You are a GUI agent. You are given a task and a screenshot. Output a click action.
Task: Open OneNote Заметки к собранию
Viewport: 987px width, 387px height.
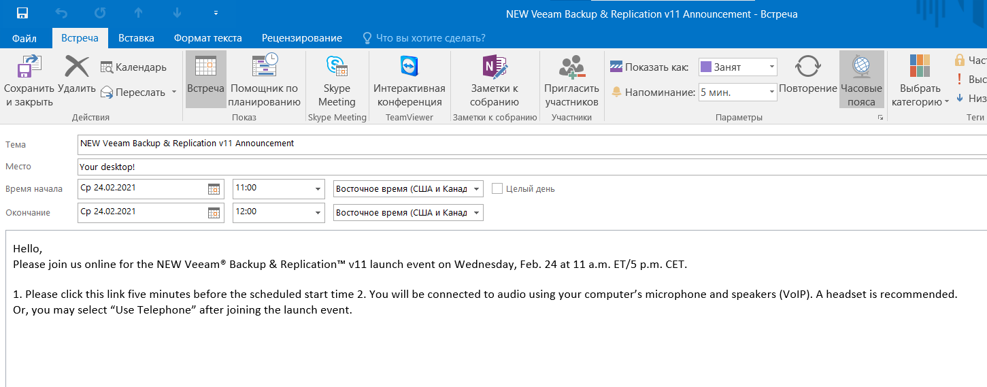point(495,82)
